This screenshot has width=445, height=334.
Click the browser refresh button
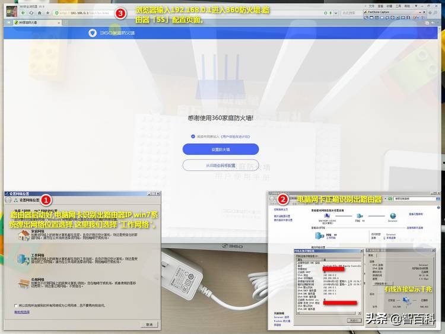coord(31,13)
